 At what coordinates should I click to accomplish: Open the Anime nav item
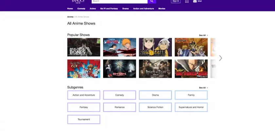[93, 9]
